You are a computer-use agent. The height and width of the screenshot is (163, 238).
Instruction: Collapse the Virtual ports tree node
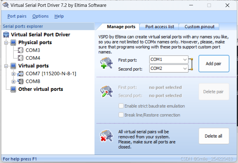point(6,66)
